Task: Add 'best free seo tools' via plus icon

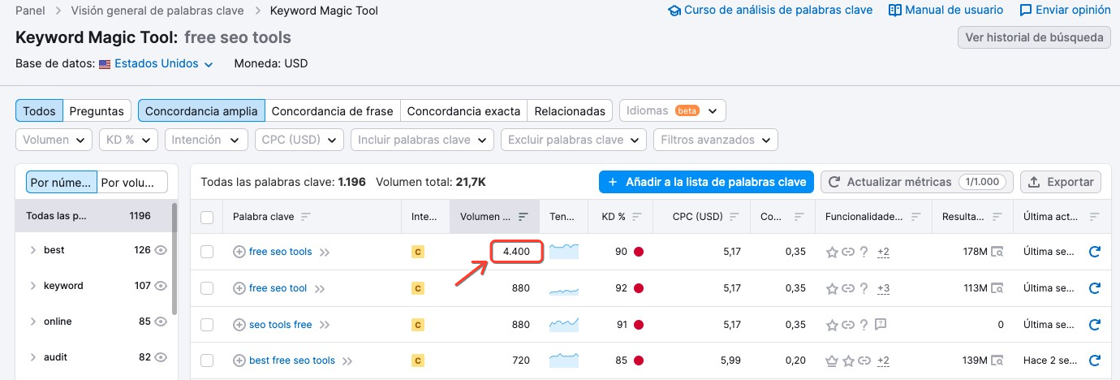Action: [239, 361]
